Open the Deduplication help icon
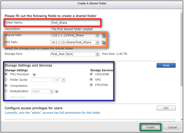Viewport: 184px width, 133px height. click(57, 91)
